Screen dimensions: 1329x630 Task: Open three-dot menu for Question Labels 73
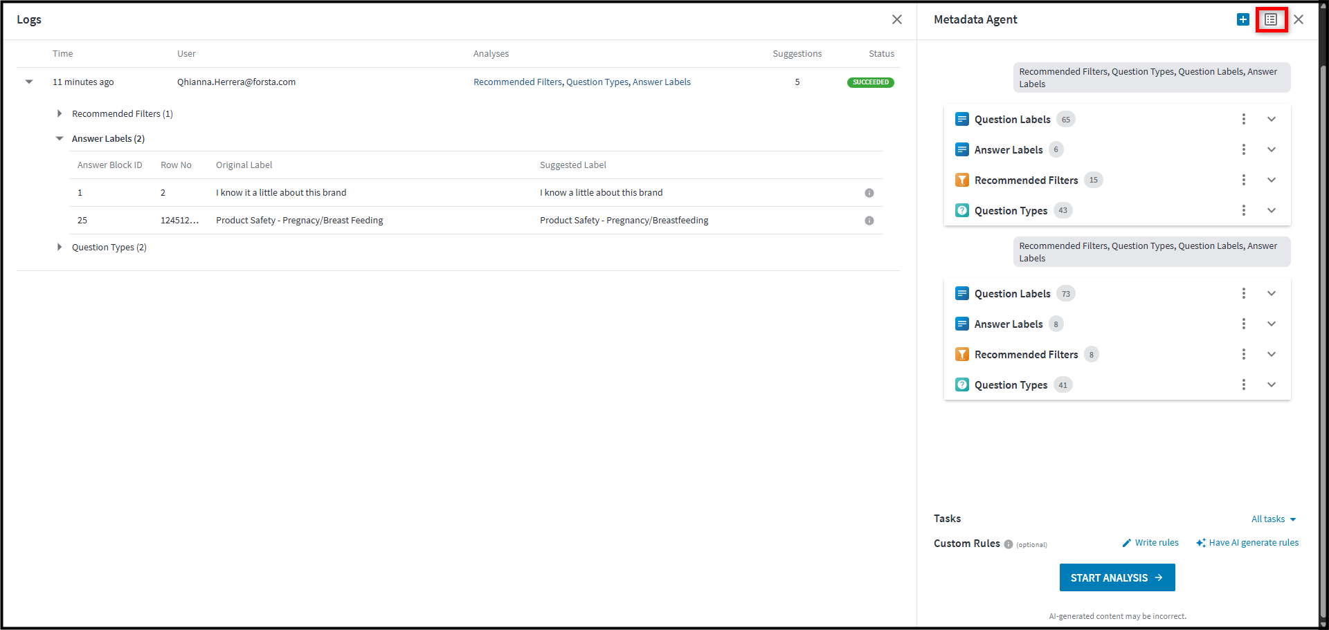tap(1244, 293)
